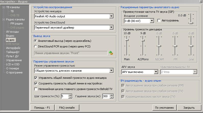The height and width of the screenshot is (113, 203).
Task: Click the "Гашение звука (мс)" input field
Action: pos(105,96)
